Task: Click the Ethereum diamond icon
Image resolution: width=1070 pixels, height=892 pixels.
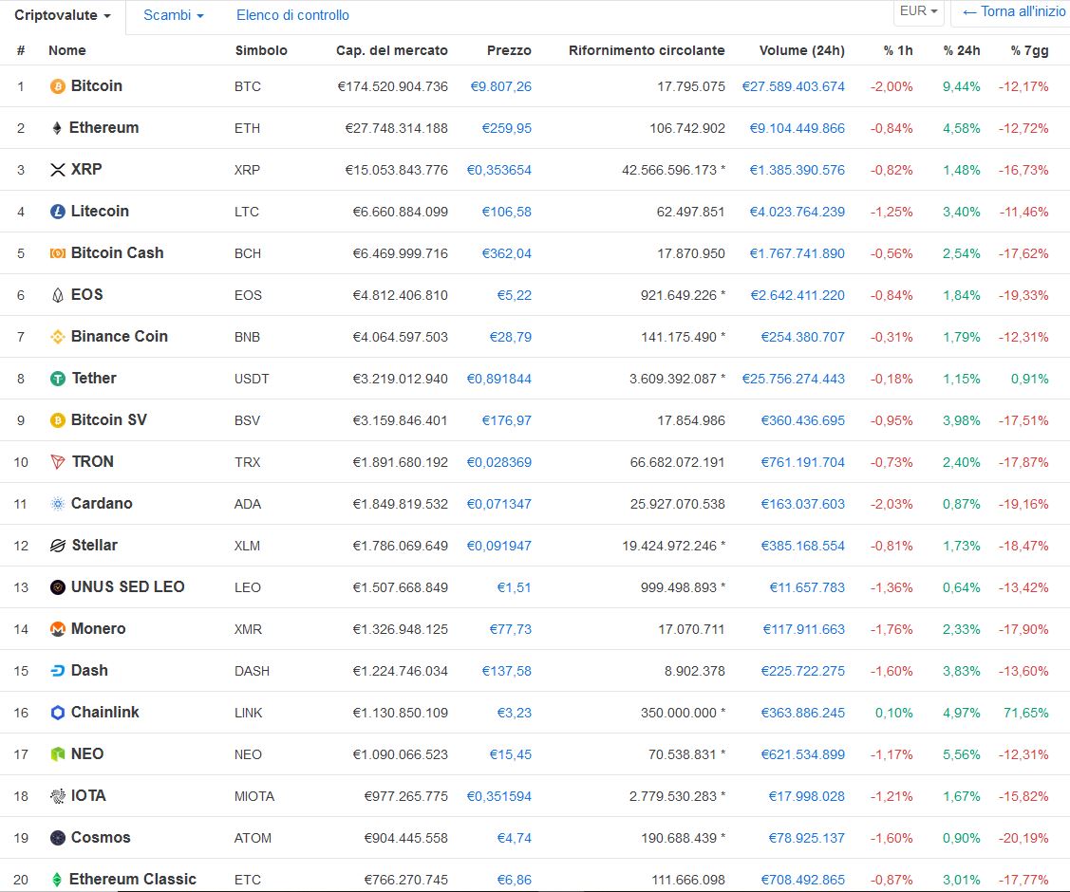Action: [x=57, y=128]
